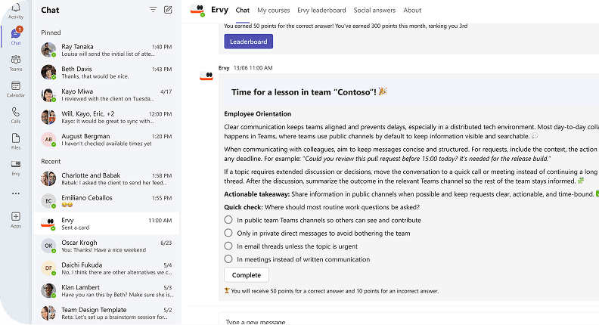Click Kayo Miwa's avatar
The width and height of the screenshot is (599, 325).
(x=48, y=94)
